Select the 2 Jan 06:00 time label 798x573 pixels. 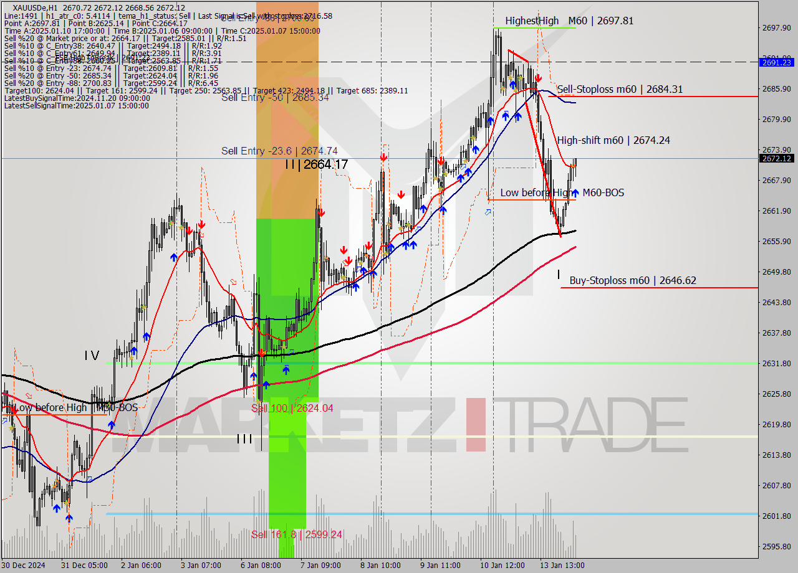(141, 566)
